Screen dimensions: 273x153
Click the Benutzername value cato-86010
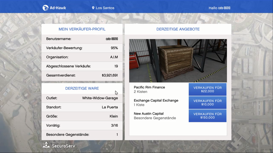pos(112,39)
